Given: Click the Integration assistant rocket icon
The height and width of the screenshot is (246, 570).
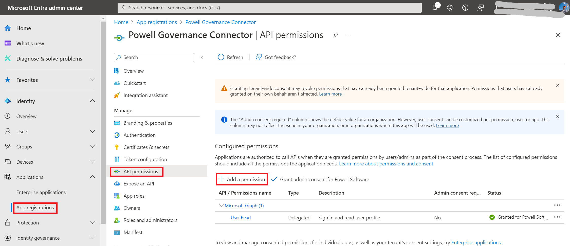Looking at the screenshot, I should point(117,95).
